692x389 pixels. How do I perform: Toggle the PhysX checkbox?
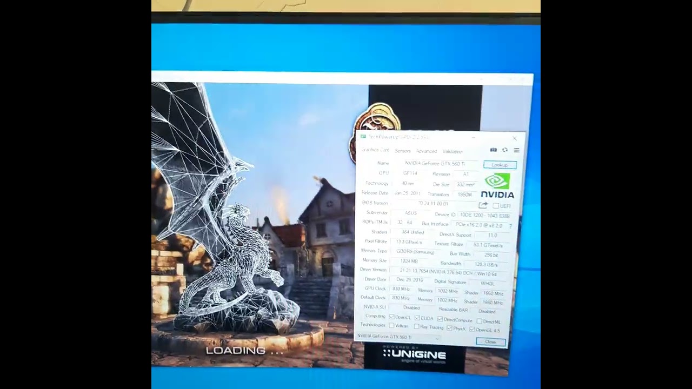click(x=449, y=328)
